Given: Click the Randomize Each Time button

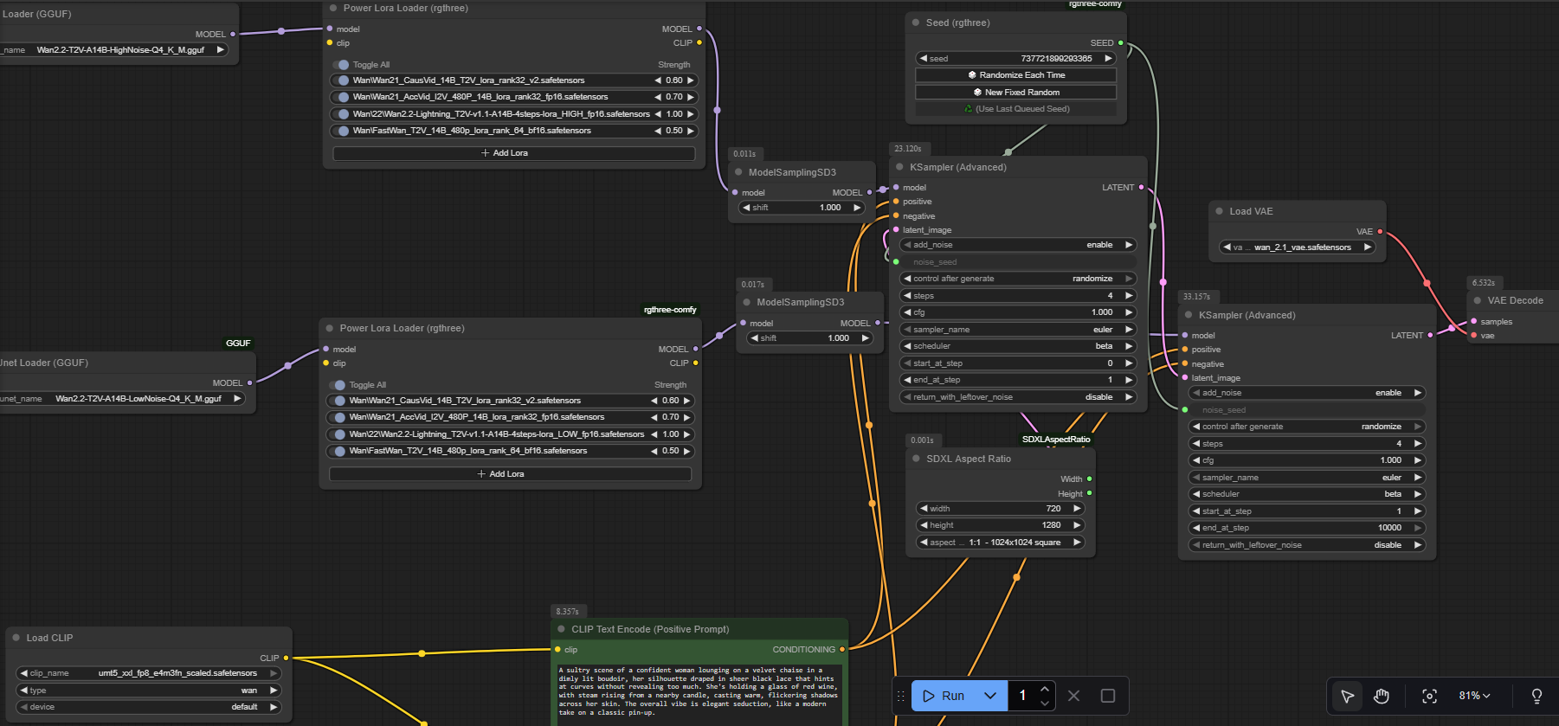Looking at the screenshot, I should click(1015, 75).
